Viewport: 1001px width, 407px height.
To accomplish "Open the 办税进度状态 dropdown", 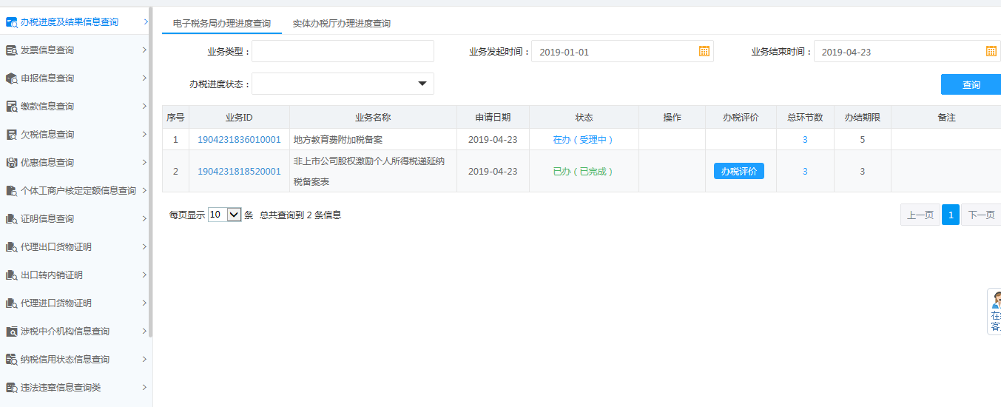I will point(343,84).
